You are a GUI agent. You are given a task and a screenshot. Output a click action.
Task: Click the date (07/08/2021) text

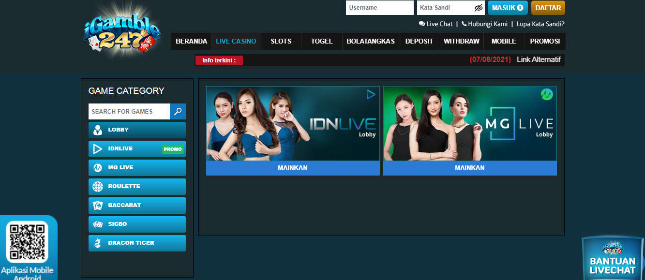click(490, 59)
